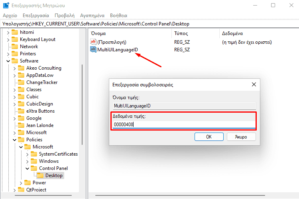Select the Classes folder icon

click(x=21, y=90)
